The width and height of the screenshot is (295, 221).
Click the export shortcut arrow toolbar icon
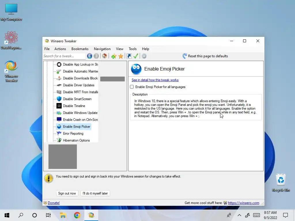pos(129,56)
